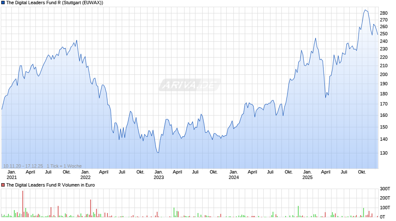Click the 'Jan. 2021' time axis label
The image size is (396, 221).
[12, 175]
